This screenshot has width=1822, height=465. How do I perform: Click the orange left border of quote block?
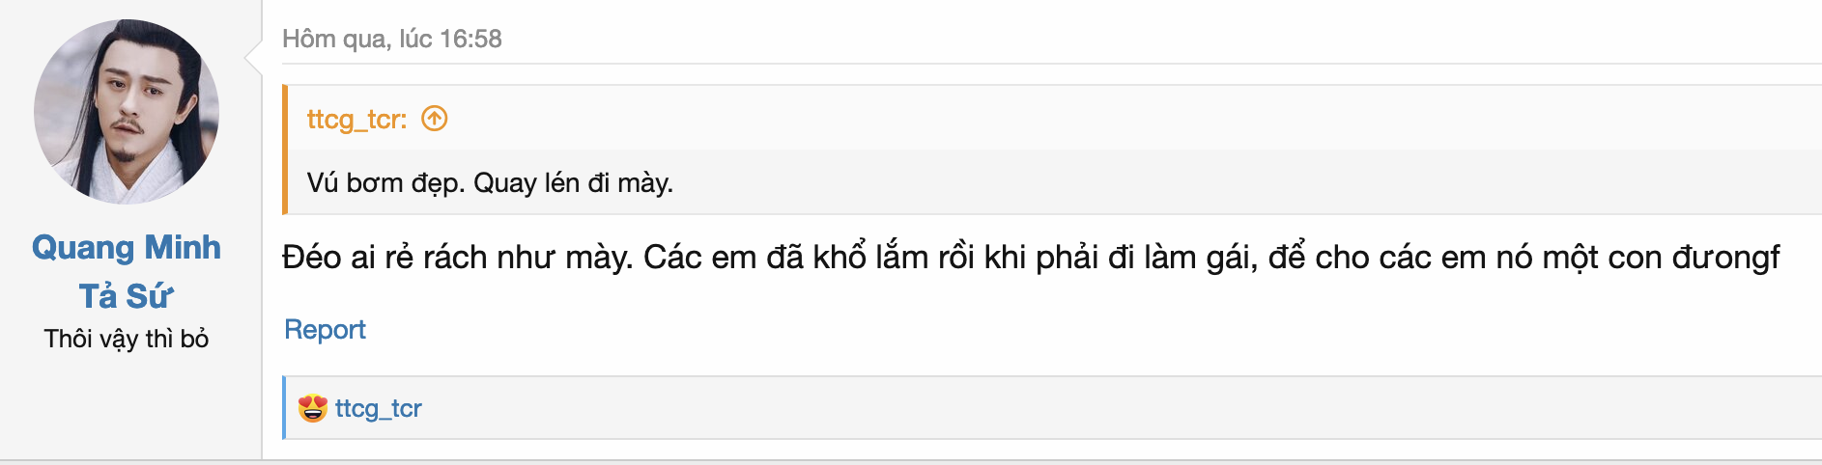(x=285, y=150)
